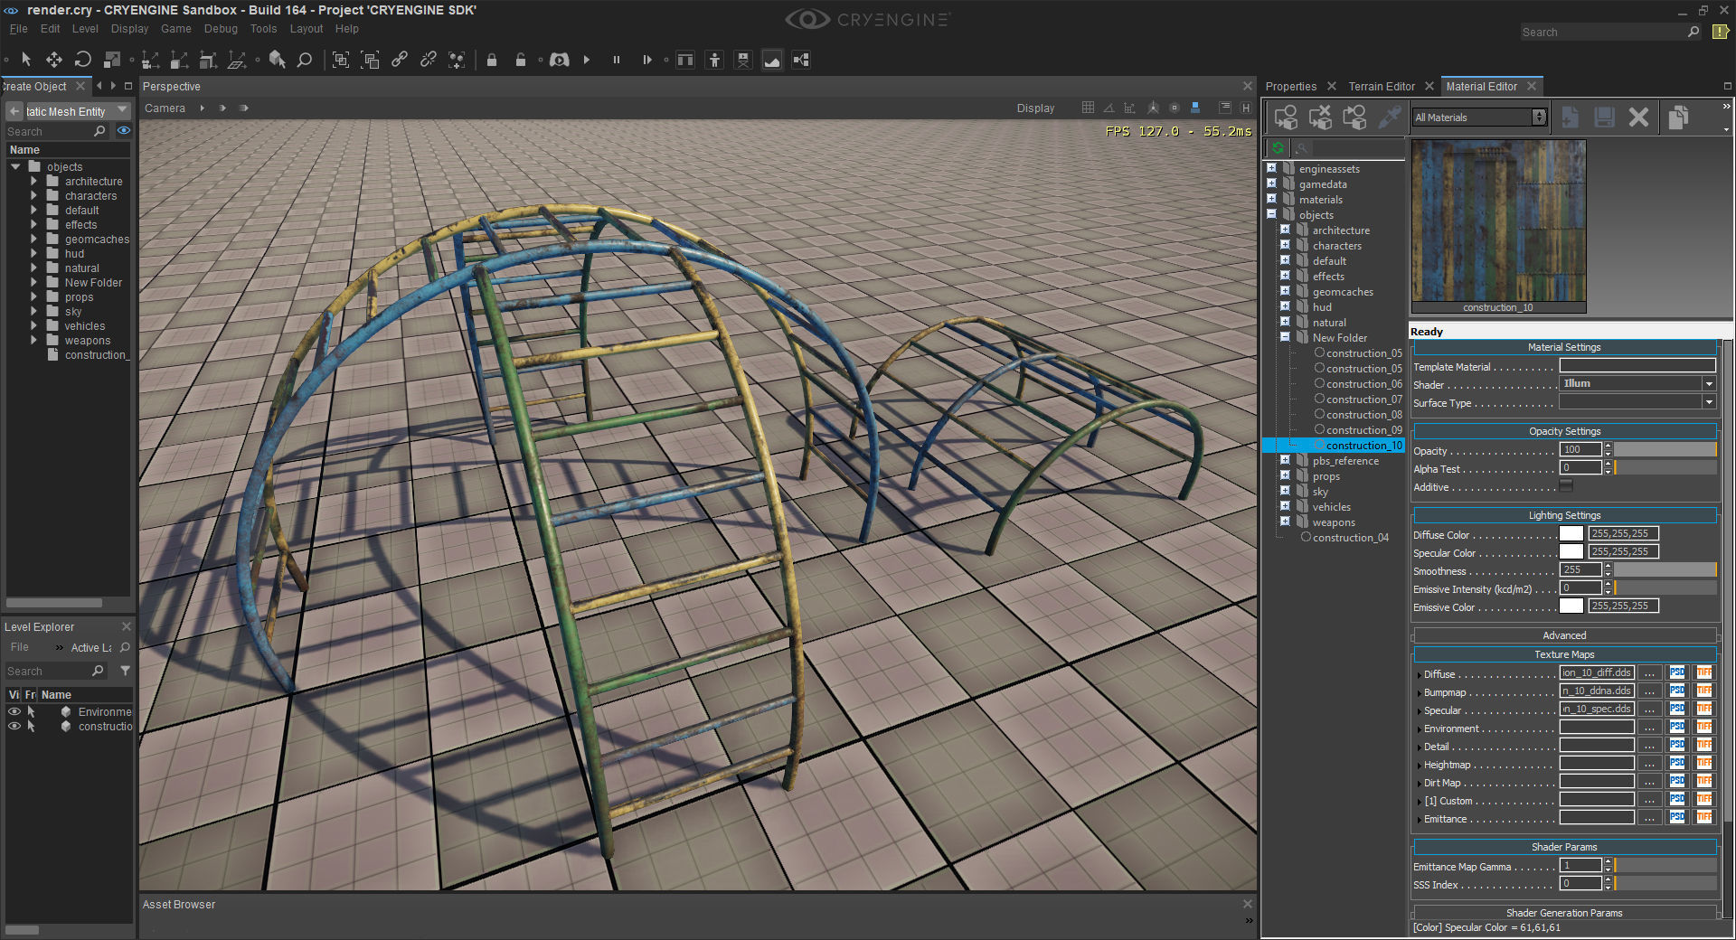Switch to the Terrain Editor tab
The image size is (1736, 940).
tap(1382, 87)
